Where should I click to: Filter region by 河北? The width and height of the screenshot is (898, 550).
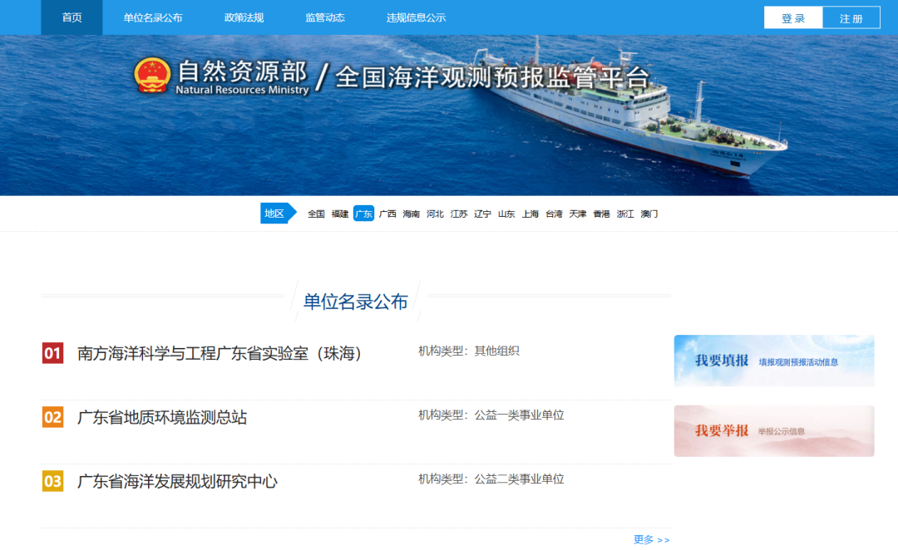click(x=435, y=214)
